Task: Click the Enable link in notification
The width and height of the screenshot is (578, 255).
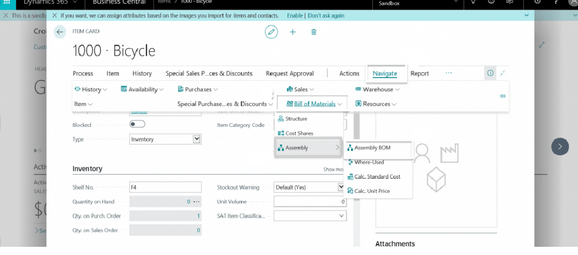Action: point(295,16)
